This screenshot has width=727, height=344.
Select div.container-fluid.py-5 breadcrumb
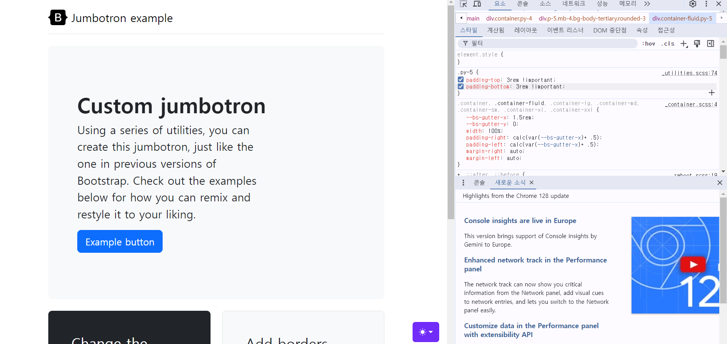tap(682, 18)
